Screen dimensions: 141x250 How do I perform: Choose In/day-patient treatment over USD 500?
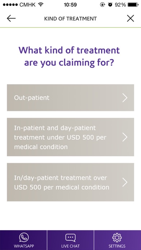(70, 182)
